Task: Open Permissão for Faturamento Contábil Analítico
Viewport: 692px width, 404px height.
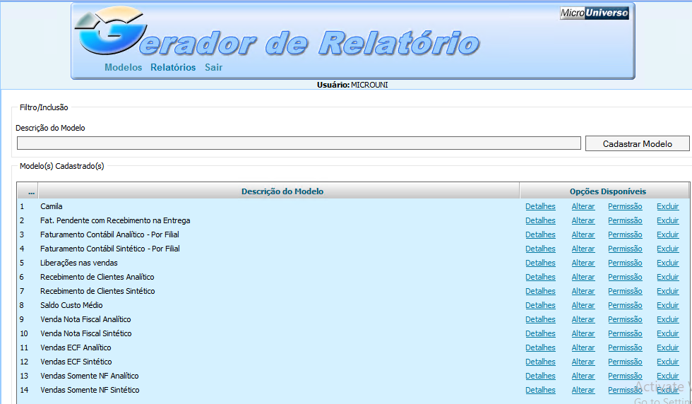Action: click(x=625, y=234)
